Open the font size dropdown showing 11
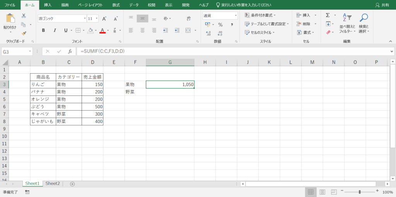Screen dimensions: 396x197 coord(97,19)
